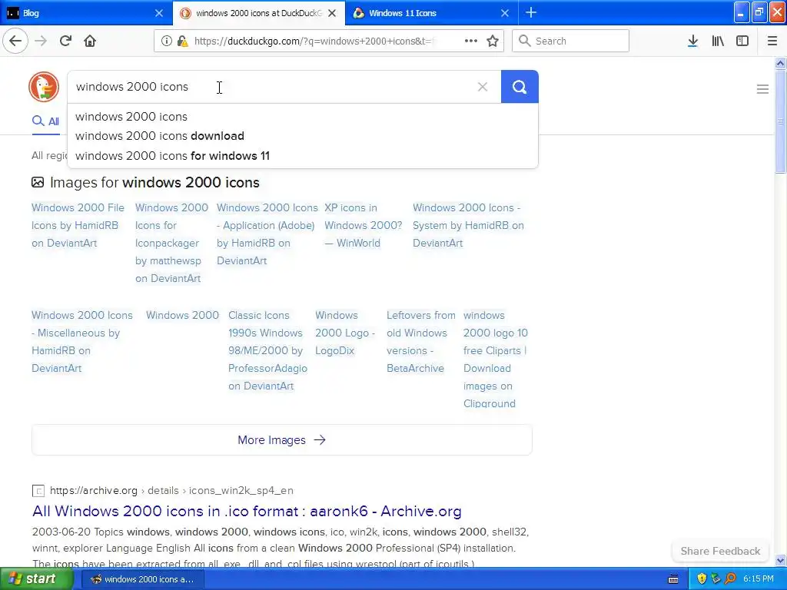Open 'windows 2000 logo 10 free Cliparts' link

tap(495, 360)
